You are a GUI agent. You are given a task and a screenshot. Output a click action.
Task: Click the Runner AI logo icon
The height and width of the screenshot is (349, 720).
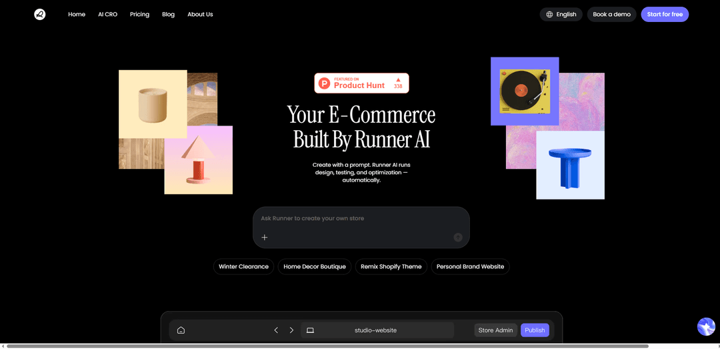pyautogui.click(x=40, y=14)
